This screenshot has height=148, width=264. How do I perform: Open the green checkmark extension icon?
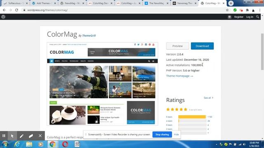(235, 10)
